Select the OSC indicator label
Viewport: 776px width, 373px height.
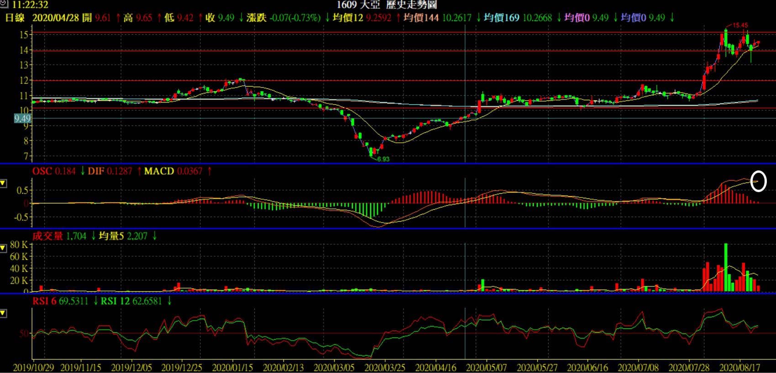point(42,171)
